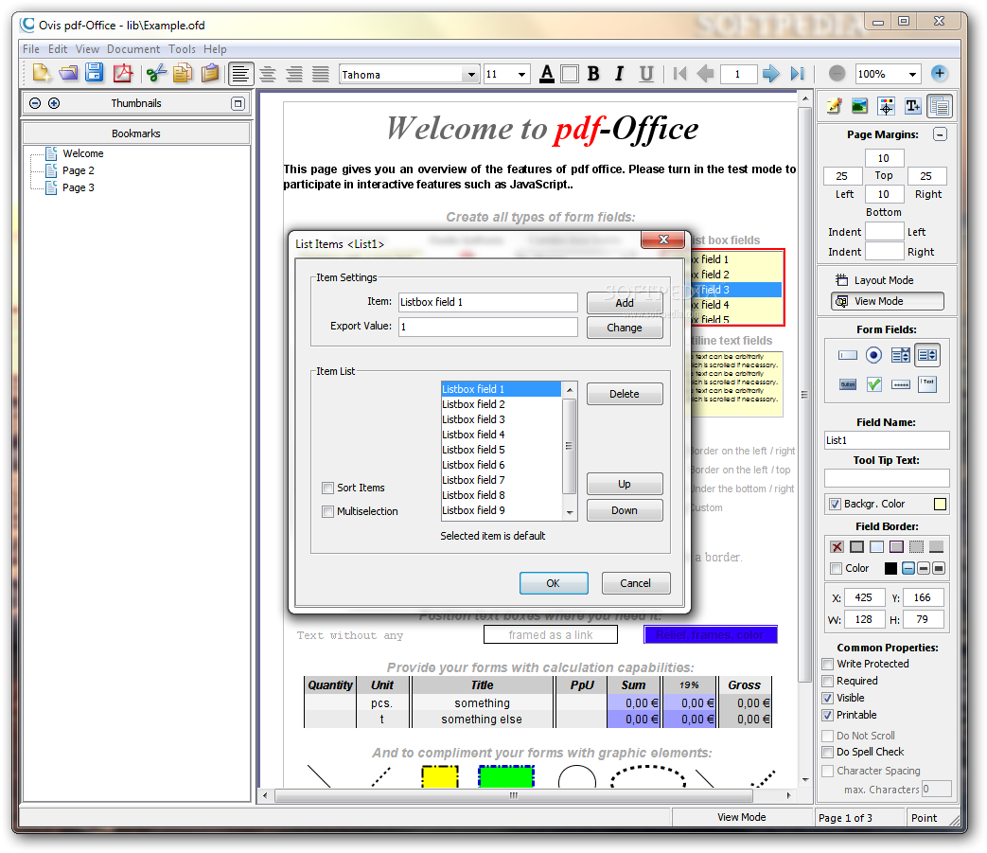Move item Up in the list
Viewport: 987px width, 853px height.
click(625, 484)
